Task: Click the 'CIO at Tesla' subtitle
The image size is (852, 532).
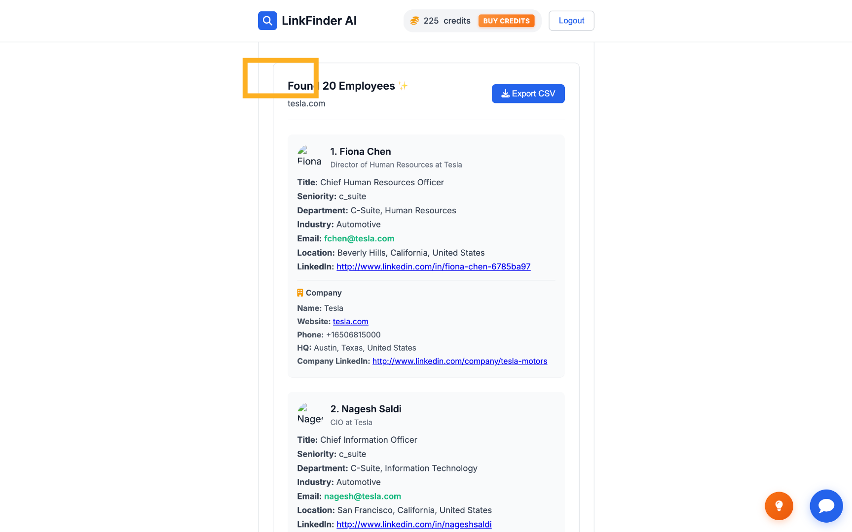Action: point(351,423)
